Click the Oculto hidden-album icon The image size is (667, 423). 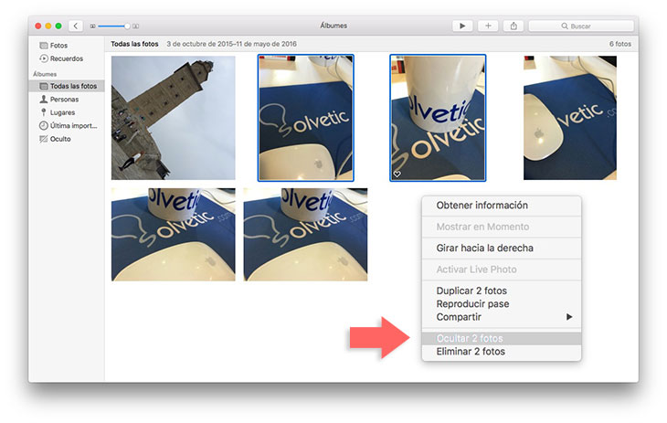point(43,139)
